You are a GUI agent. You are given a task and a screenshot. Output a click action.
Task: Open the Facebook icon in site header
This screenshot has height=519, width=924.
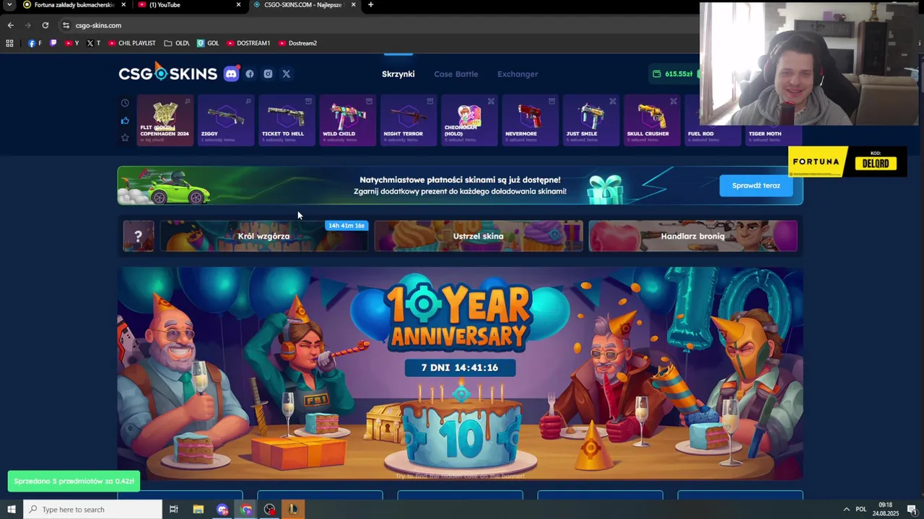point(250,74)
